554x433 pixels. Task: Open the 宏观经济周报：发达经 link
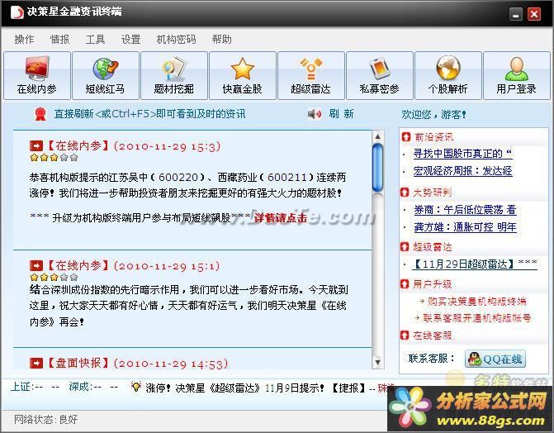tap(463, 171)
